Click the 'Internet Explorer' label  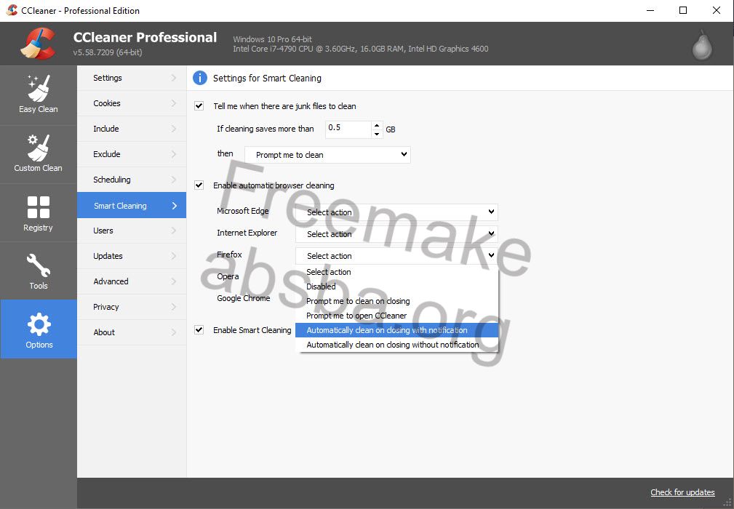click(247, 233)
